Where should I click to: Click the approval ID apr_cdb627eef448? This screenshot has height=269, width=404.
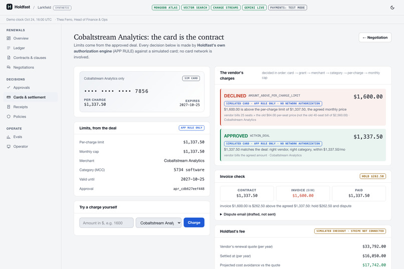[x=188, y=189]
